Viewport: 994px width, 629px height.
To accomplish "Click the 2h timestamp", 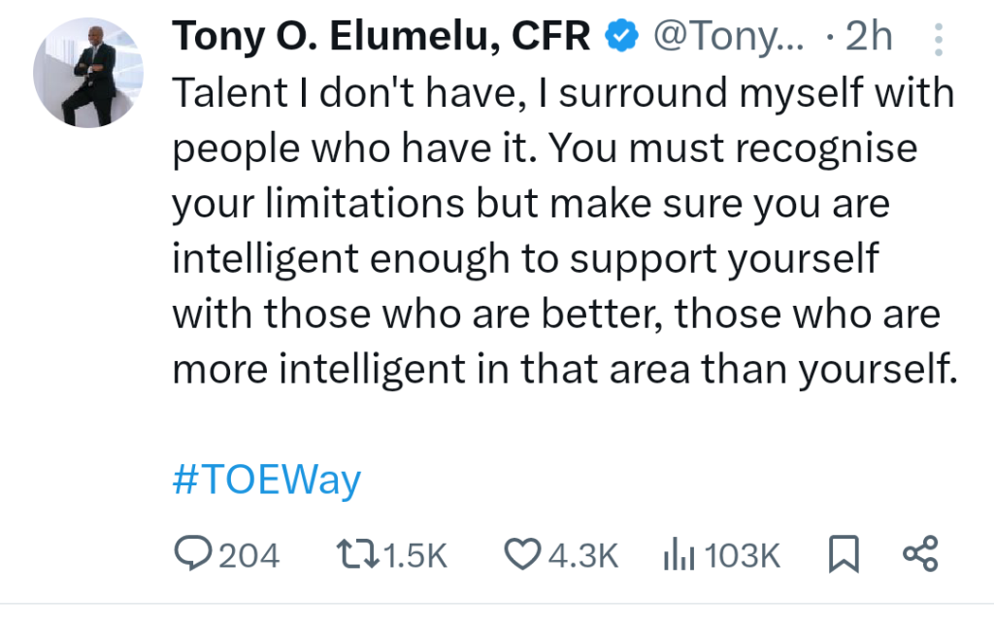I will (x=869, y=38).
